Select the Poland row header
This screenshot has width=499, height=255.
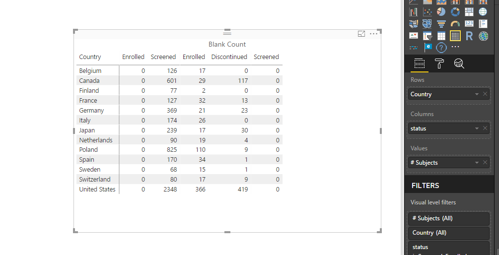pos(88,150)
